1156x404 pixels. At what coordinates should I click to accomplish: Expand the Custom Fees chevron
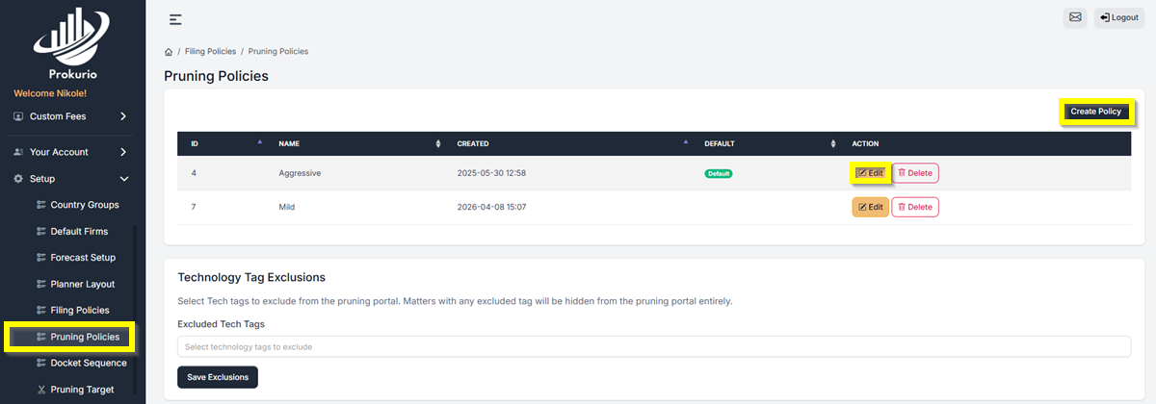(123, 116)
